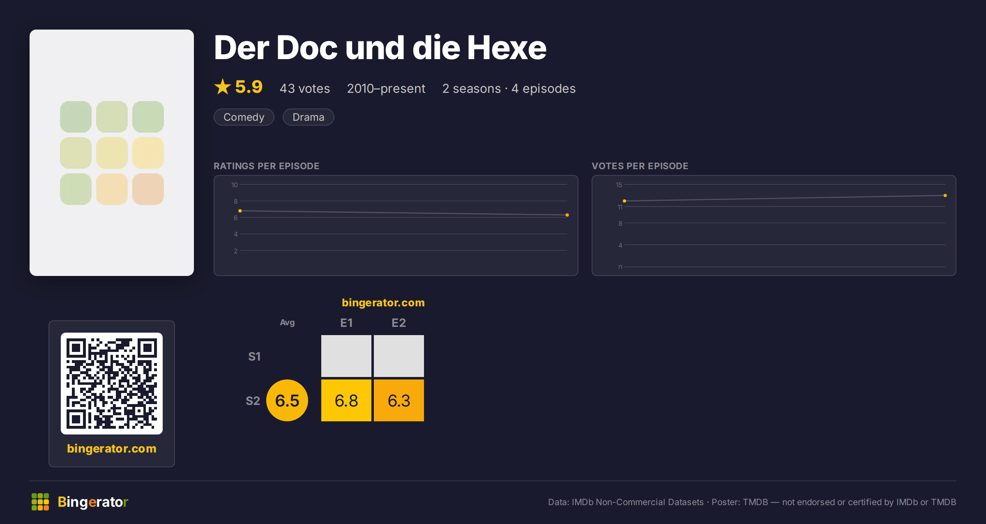The width and height of the screenshot is (986, 524).
Task: Open bingerator.com link above episode grid
Action: [x=383, y=303]
